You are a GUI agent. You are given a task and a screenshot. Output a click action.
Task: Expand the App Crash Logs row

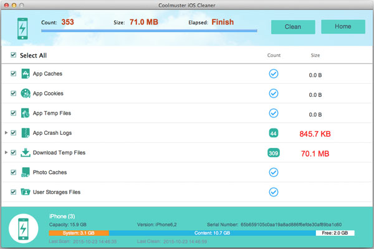(6, 133)
